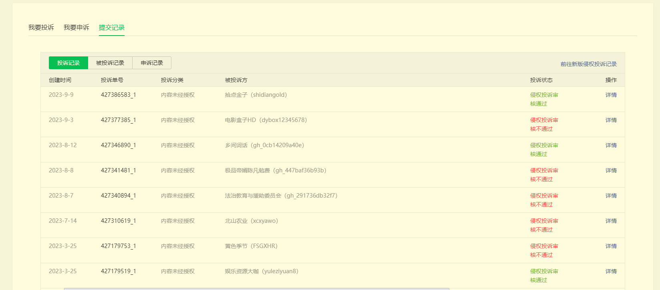Click the date 2023-9-3
The height and width of the screenshot is (290, 660).
tap(61, 120)
